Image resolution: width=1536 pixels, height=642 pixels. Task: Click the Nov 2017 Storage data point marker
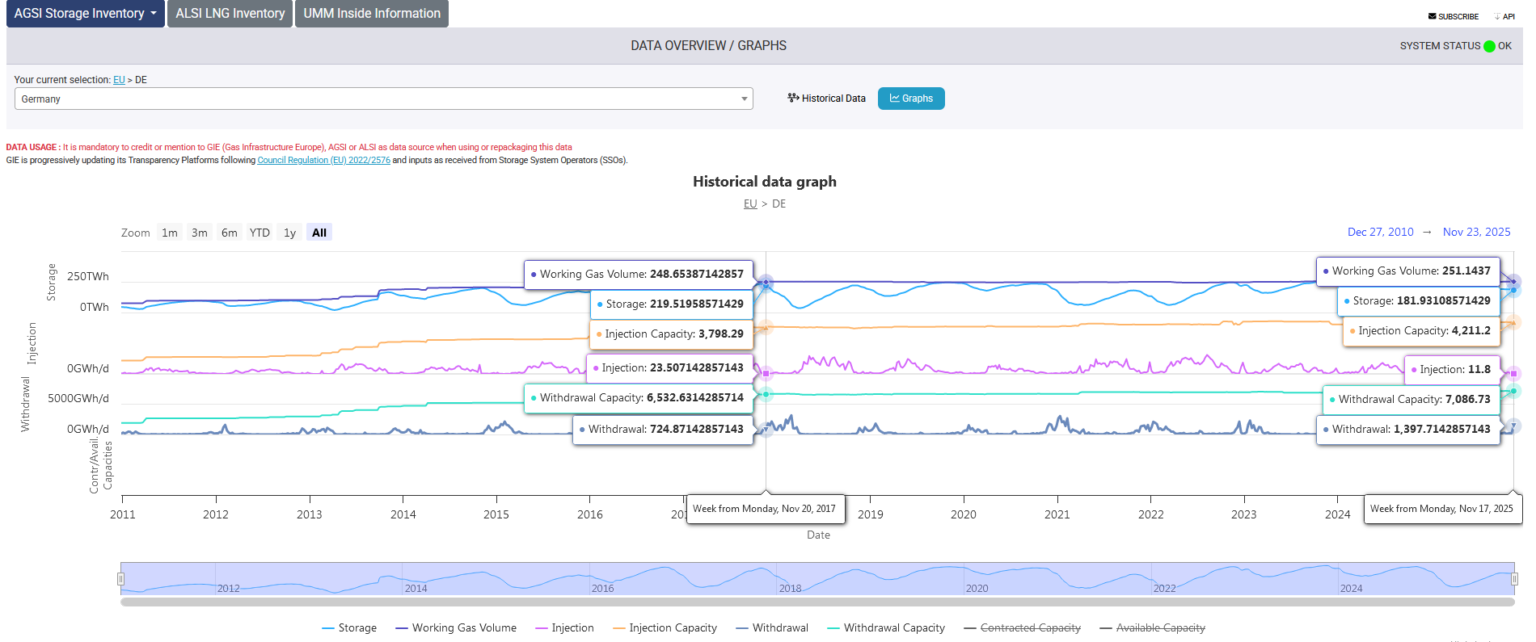766,284
